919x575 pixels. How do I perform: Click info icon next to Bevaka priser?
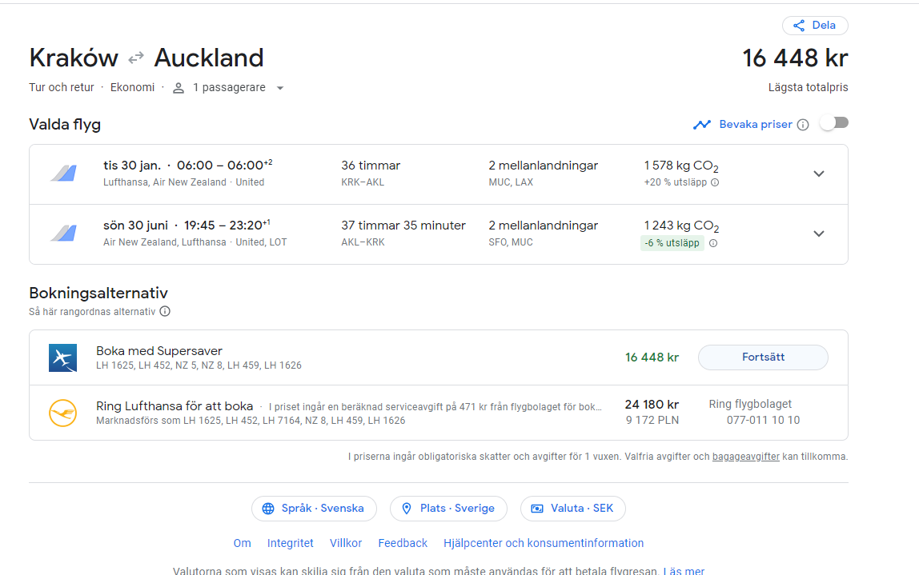click(x=803, y=125)
